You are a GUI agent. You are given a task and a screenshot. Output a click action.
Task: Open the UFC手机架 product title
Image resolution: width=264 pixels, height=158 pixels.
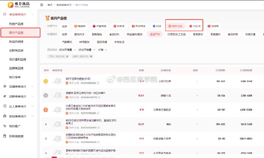91,122
